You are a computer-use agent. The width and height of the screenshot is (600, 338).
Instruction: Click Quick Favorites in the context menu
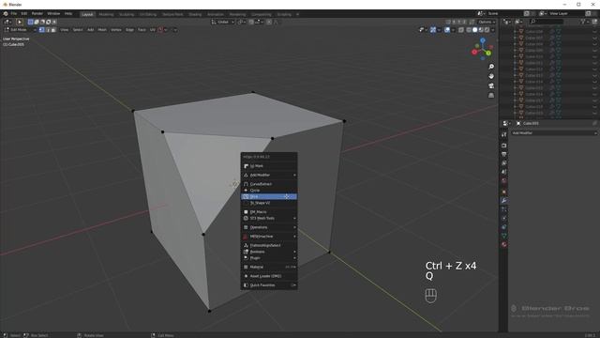click(269, 285)
